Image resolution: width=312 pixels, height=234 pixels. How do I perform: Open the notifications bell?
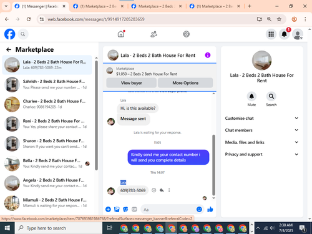coord(284,34)
